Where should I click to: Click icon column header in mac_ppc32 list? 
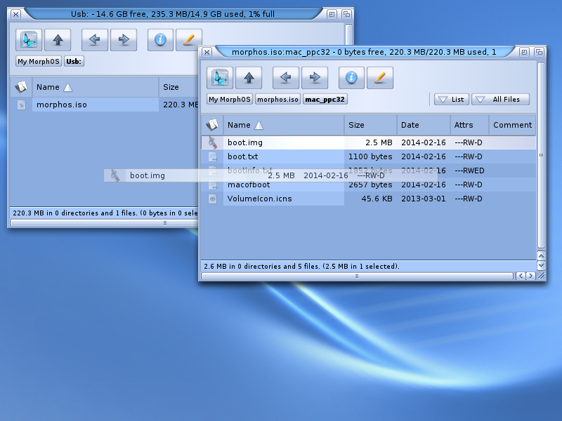(x=212, y=125)
